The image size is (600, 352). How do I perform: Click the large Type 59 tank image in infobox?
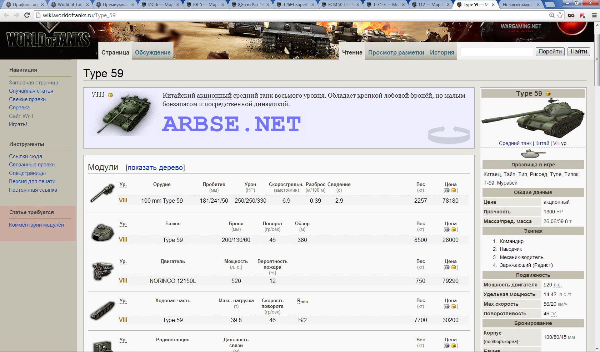[x=533, y=118]
